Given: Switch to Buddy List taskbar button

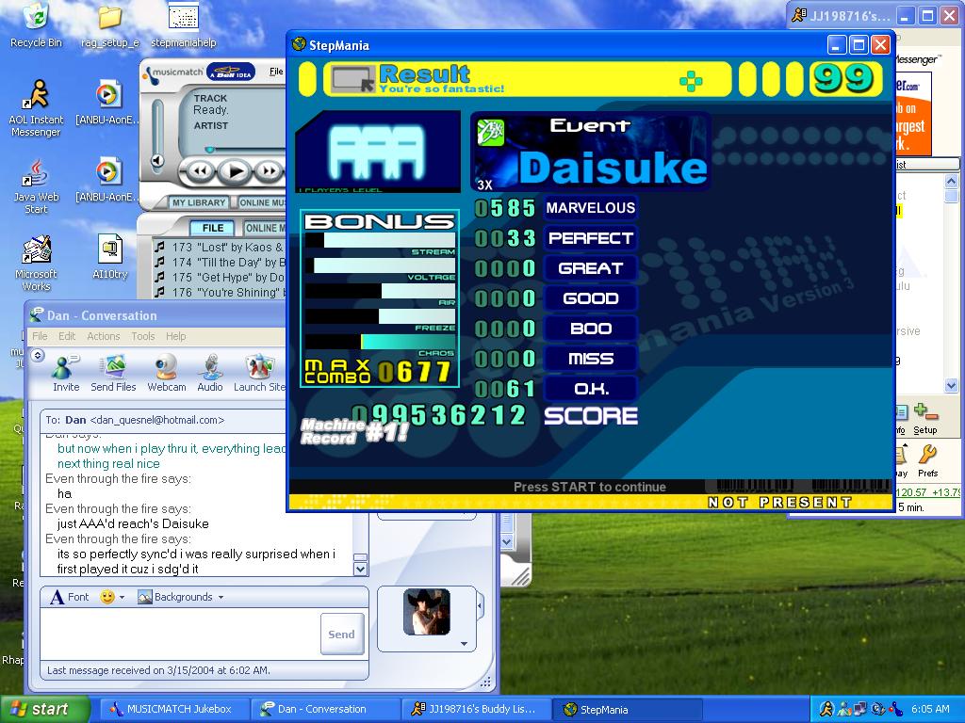Looking at the screenshot, I should [x=476, y=709].
